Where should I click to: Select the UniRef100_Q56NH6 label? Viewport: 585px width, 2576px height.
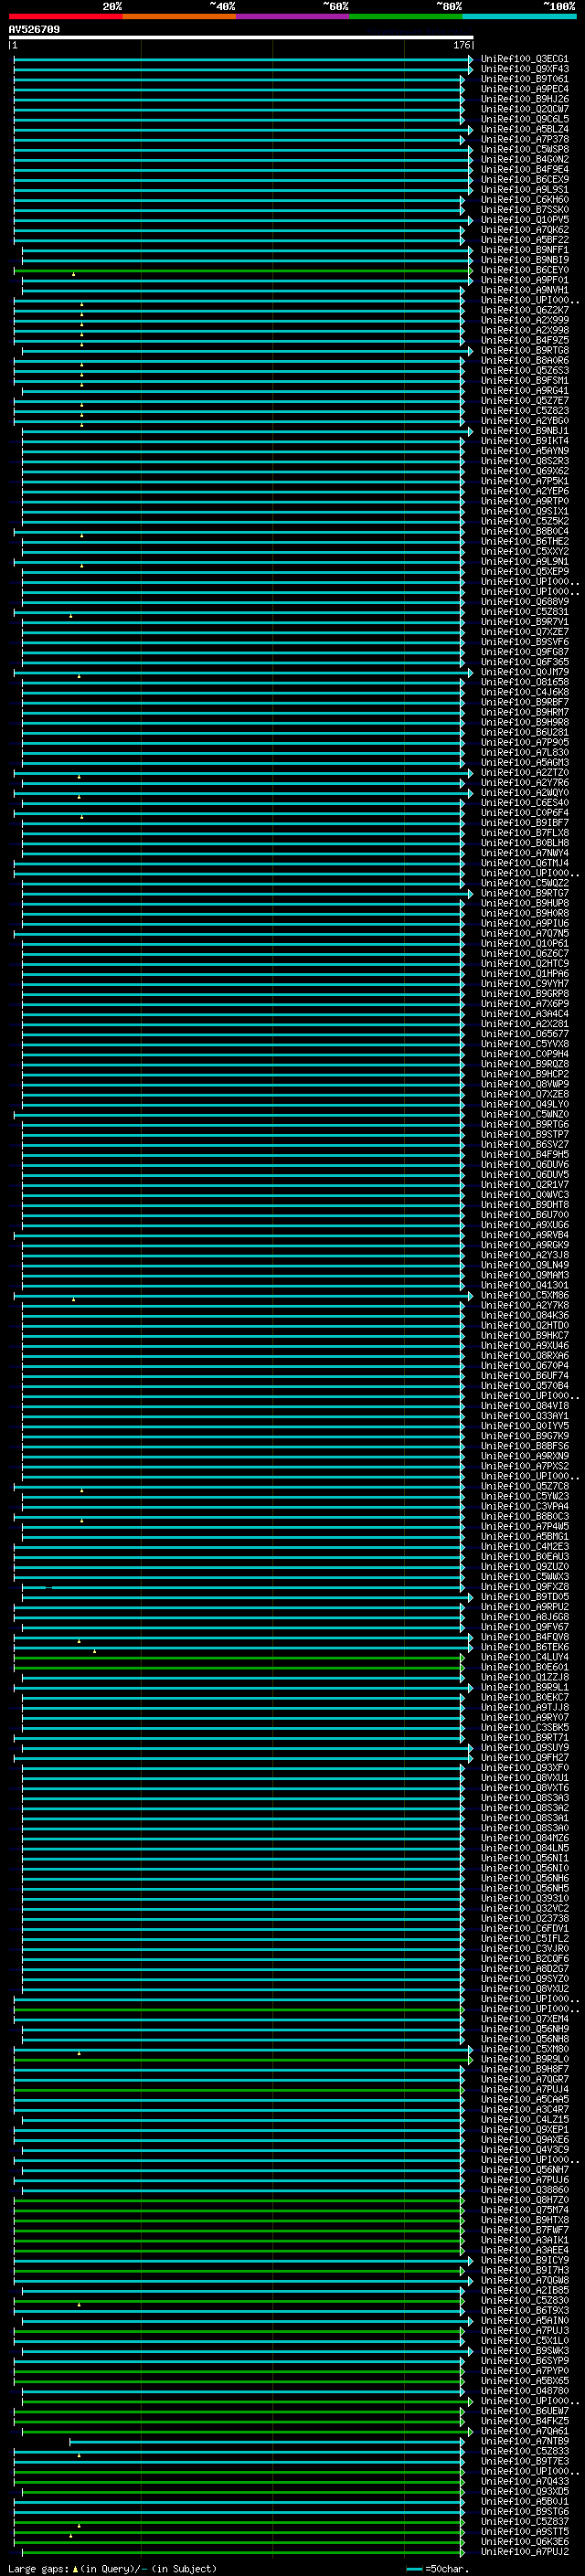coord(524,1878)
